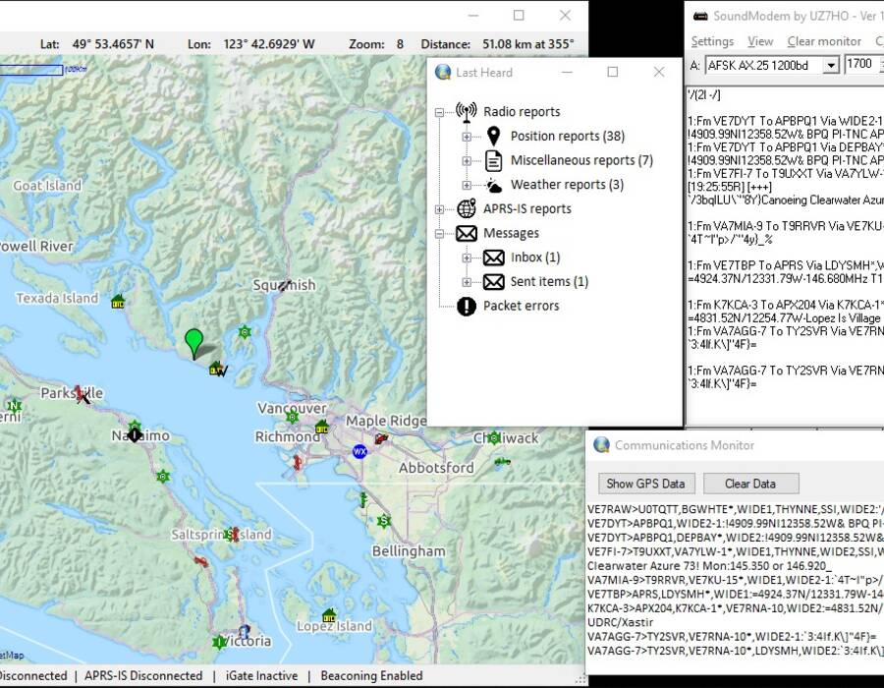This screenshot has height=688, width=884.
Task: Maximize the Last Heard window
Action: click(x=612, y=72)
